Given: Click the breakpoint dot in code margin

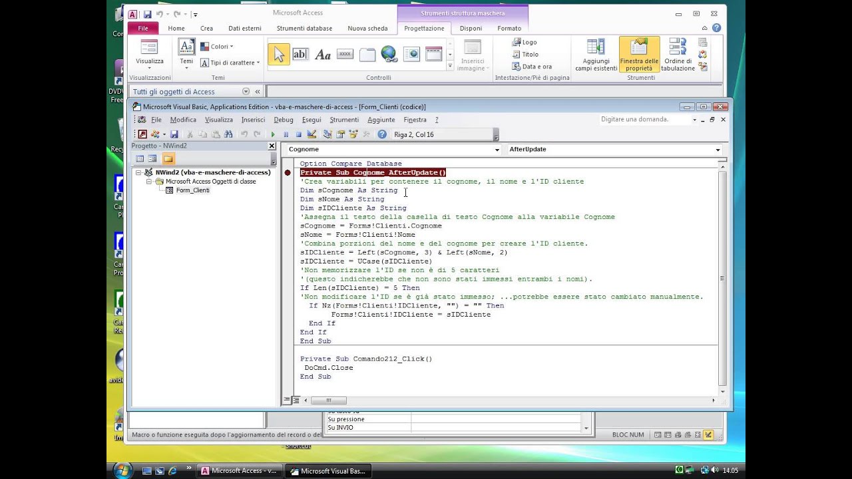Looking at the screenshot, I should [288, 172].
